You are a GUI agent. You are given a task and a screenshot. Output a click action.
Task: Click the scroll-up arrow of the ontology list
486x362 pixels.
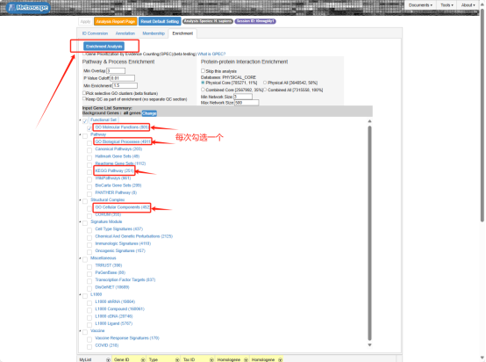(x=369, y=121)
